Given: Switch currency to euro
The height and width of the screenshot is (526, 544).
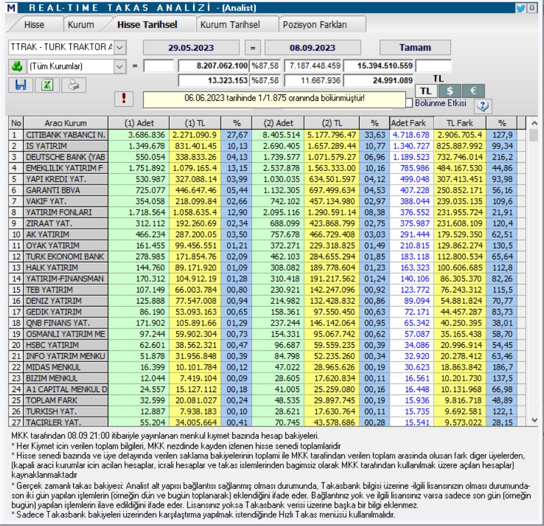Looking at the screenshot, I should point(473,91).
